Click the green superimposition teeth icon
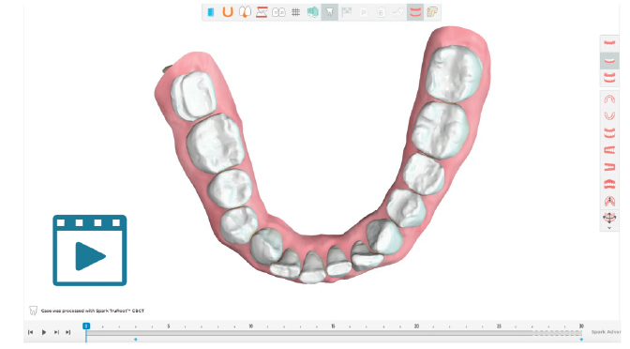Viewport: 630px width, 349px height. 312,12
